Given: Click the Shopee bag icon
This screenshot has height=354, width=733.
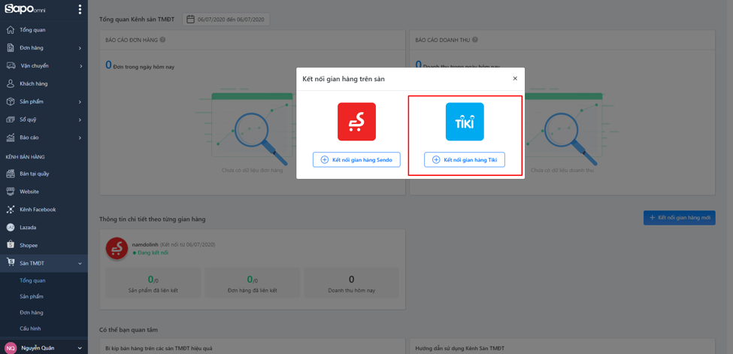Looking at the screenshot, I should click(x=11, y=245).
